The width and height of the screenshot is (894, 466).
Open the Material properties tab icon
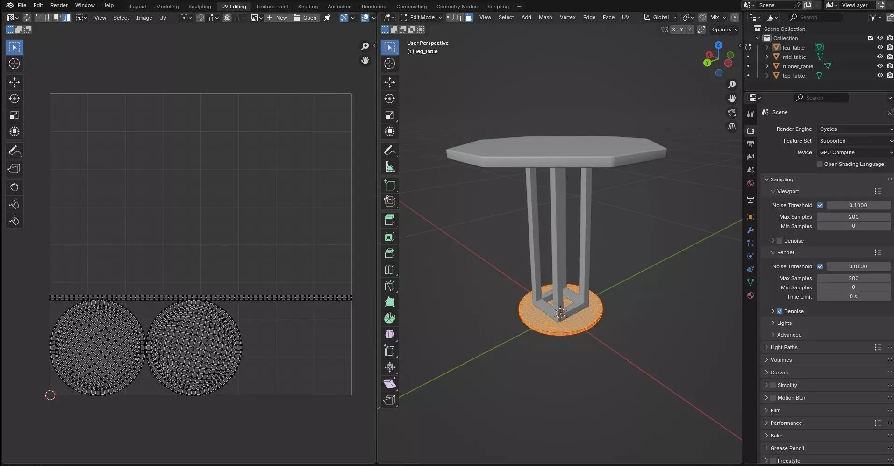pos(751,295)
